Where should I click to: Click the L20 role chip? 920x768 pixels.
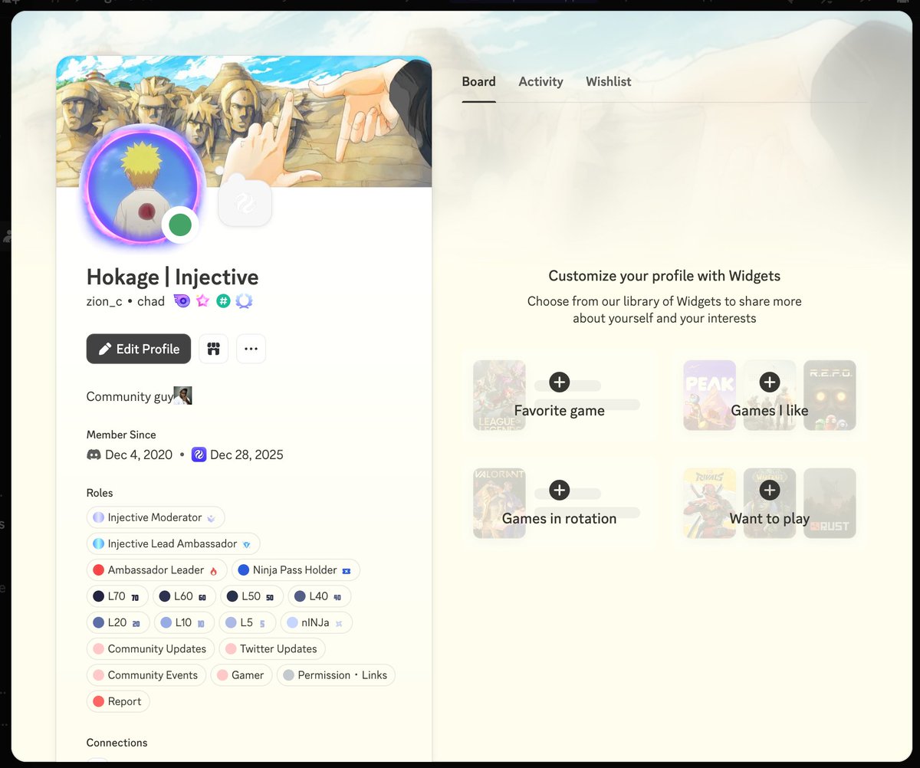tap(118, 622)
